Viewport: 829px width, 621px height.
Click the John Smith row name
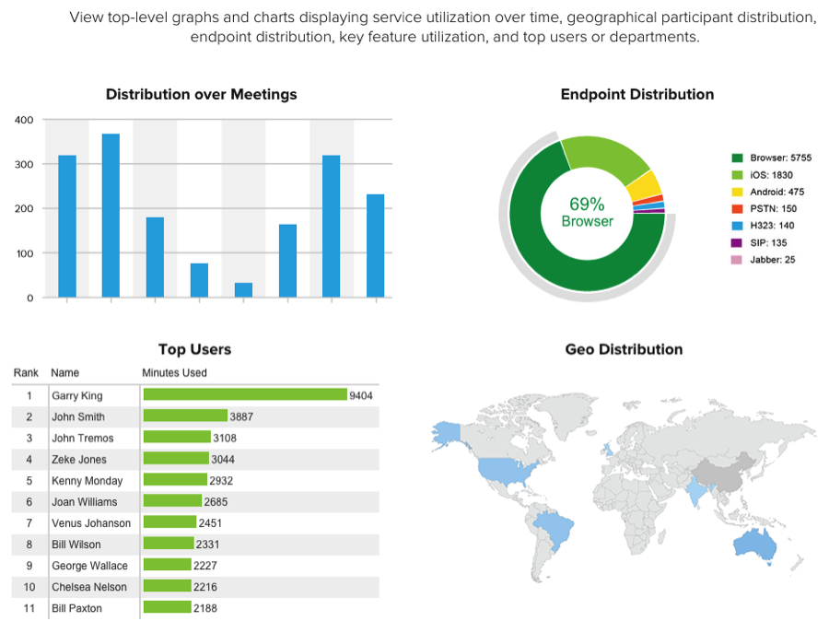point(78,416)
